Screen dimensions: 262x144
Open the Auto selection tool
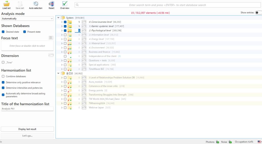click(x=36, y=4)
